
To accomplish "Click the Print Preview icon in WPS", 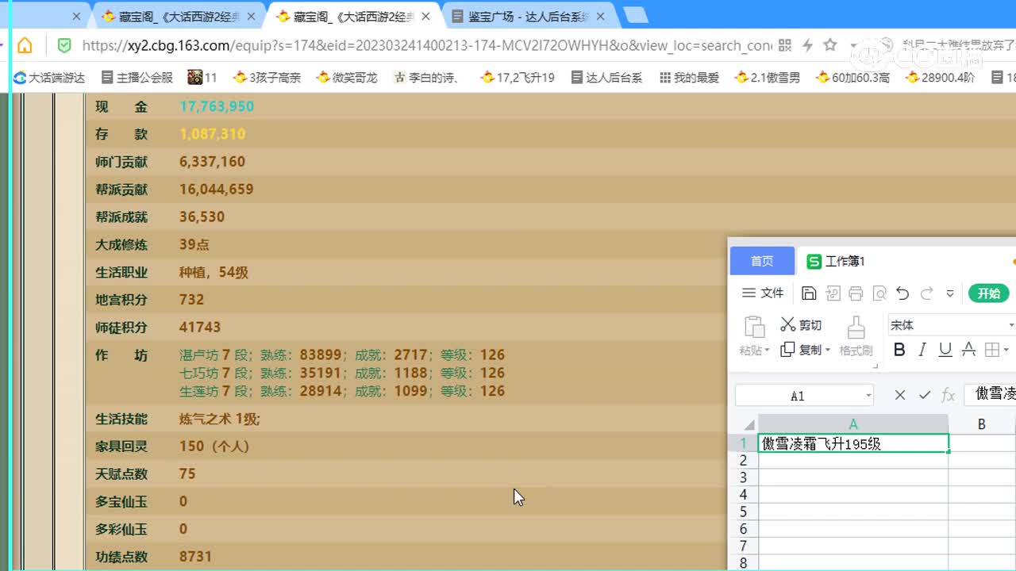I will [879, 293].
